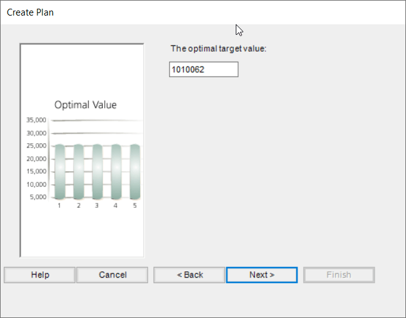
Task: Select the third chart bar
Action: 97,171
